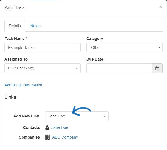Viewport: 167px width, 150px height.
Task: Select the Details tab
Action: click(x=15, y=26)
